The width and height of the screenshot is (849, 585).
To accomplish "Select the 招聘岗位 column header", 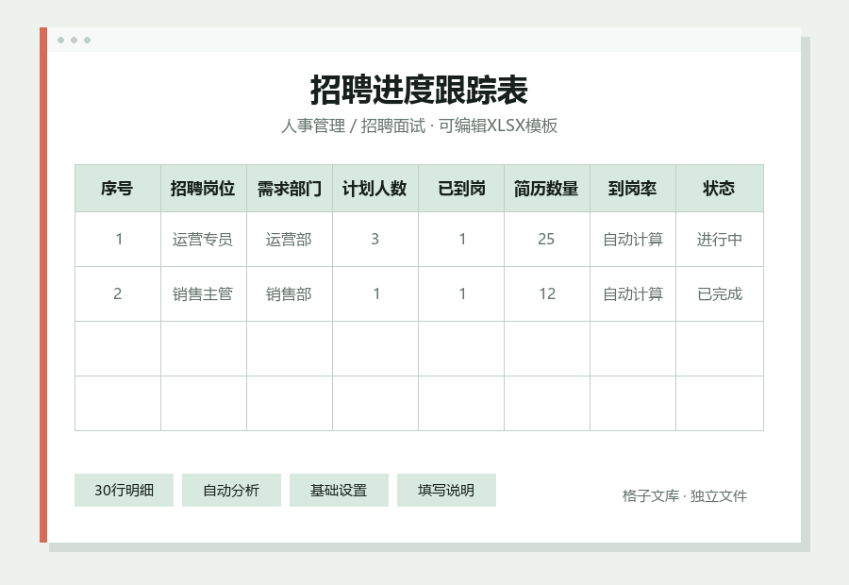I will [x=204, y=189].
